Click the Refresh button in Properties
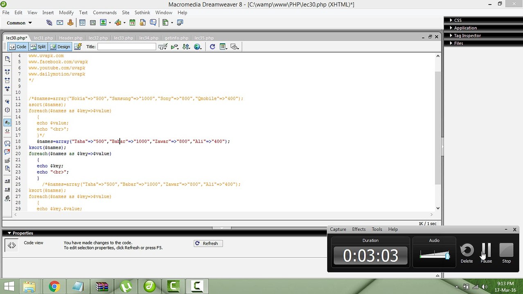Screen dimensions: 523x294 (208, 243)
